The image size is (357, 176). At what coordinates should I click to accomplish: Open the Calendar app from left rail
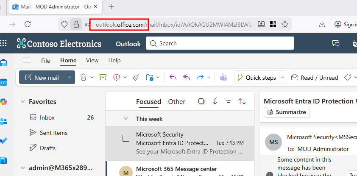4,82
